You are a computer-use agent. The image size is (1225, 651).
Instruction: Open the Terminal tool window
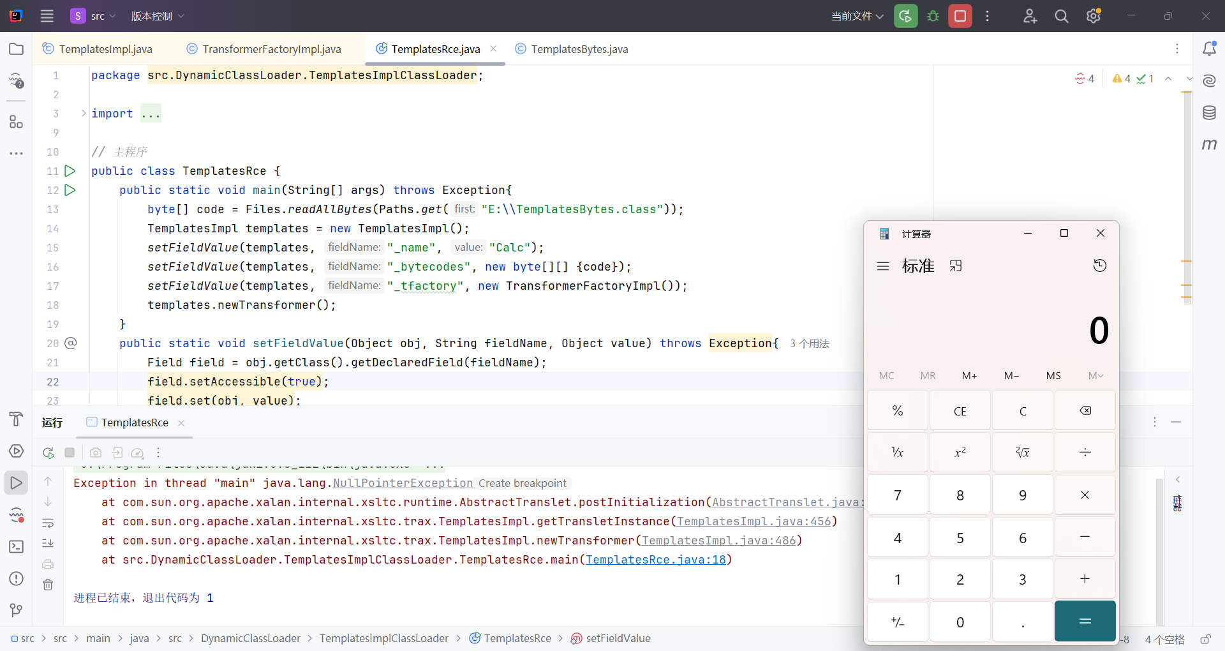(17, 547)
